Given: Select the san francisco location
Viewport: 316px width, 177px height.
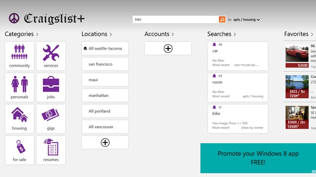Looking at the screenshot, I should (x=105, y=64).
